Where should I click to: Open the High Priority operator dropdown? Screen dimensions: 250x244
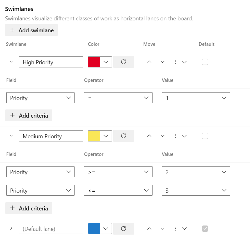(x=118, y=98)
